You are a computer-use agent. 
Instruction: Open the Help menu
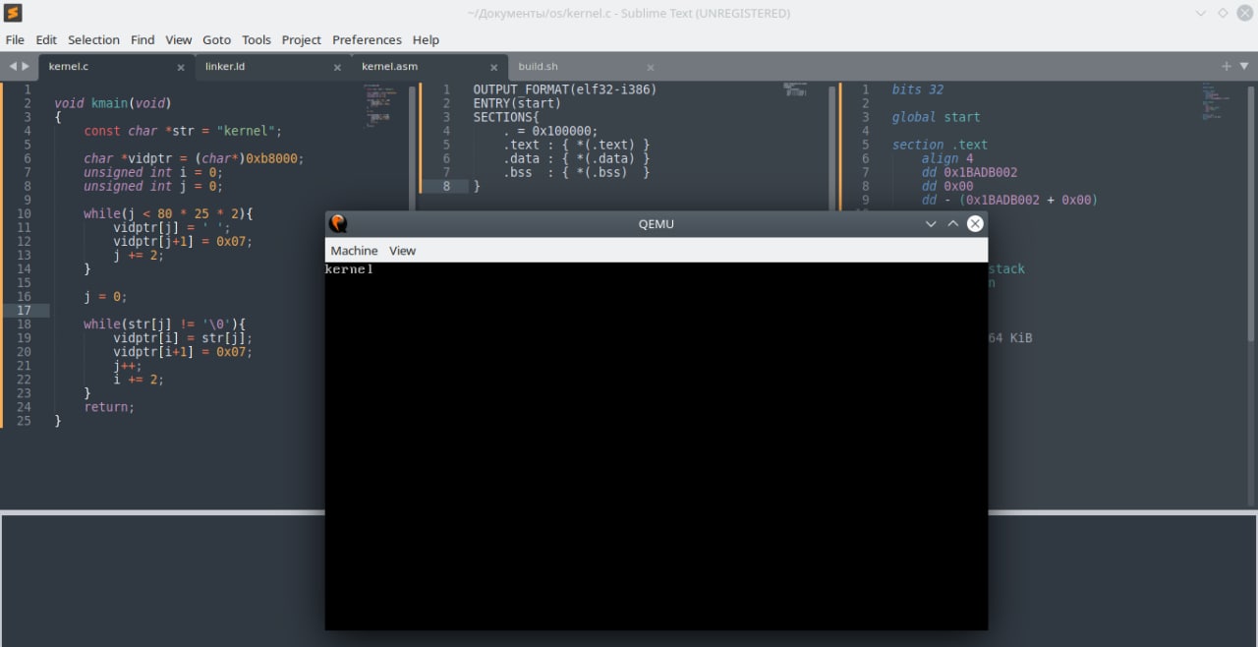pyautogui.click(x=426, y=39)
